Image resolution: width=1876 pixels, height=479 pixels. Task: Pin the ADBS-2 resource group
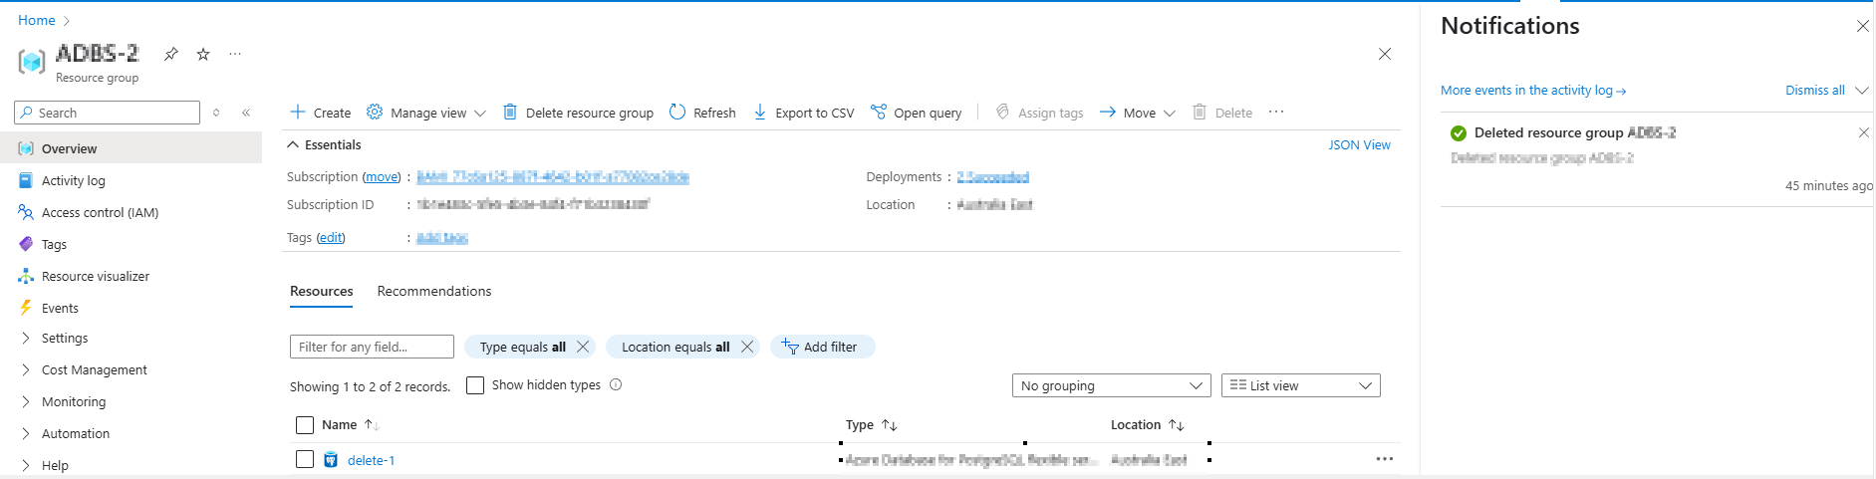(x=171, y=54)
